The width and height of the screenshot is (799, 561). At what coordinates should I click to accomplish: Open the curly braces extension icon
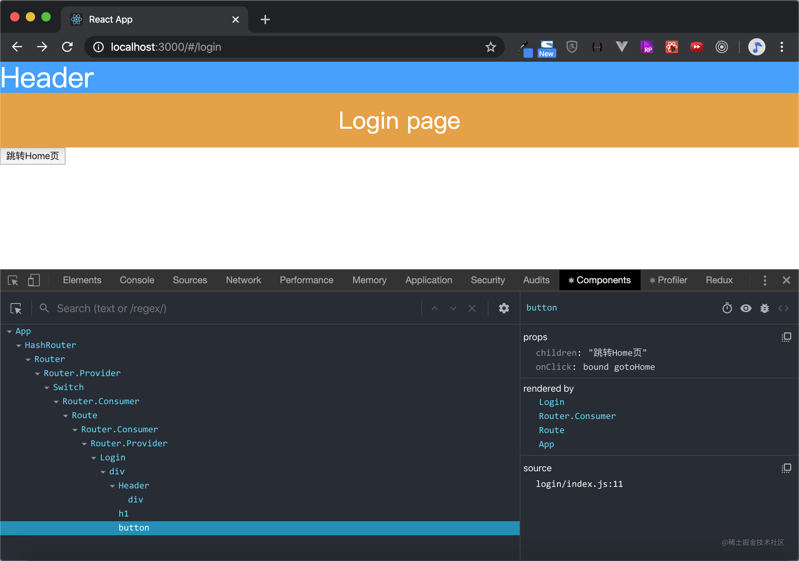[x=597, y=47]
